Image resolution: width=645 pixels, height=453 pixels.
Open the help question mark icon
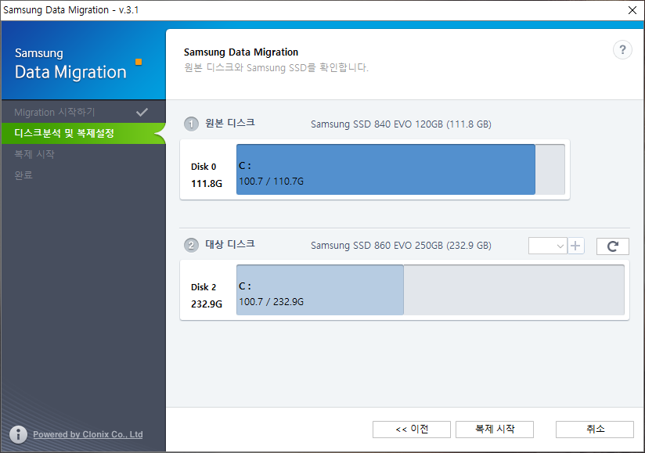(622, 50)
